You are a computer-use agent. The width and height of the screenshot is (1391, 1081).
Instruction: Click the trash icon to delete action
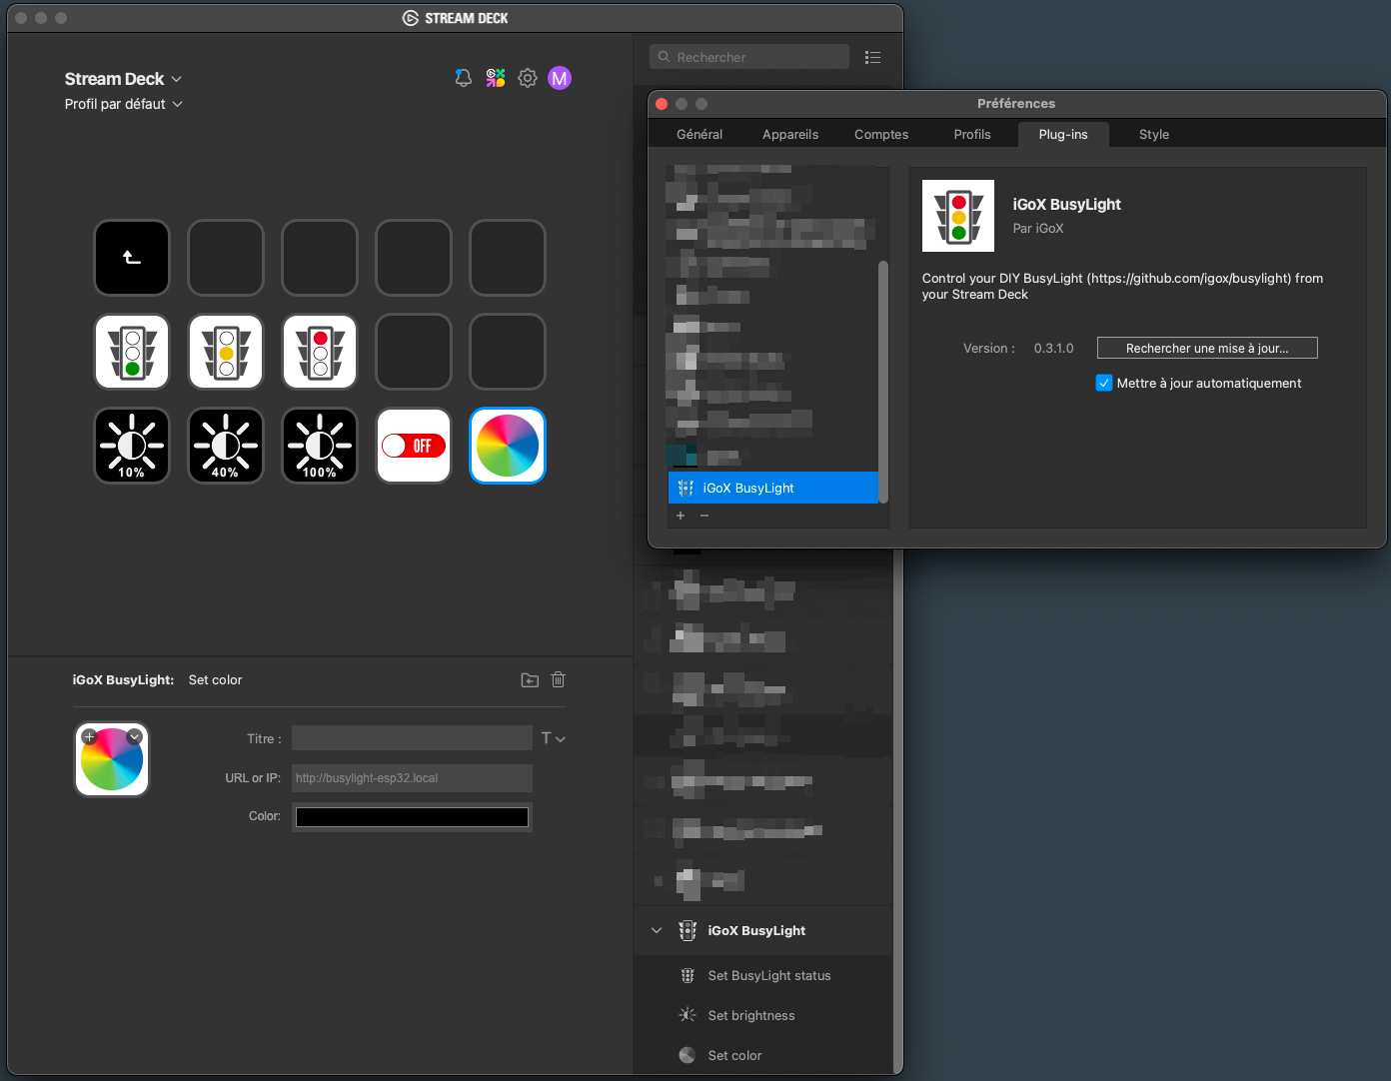559,680
